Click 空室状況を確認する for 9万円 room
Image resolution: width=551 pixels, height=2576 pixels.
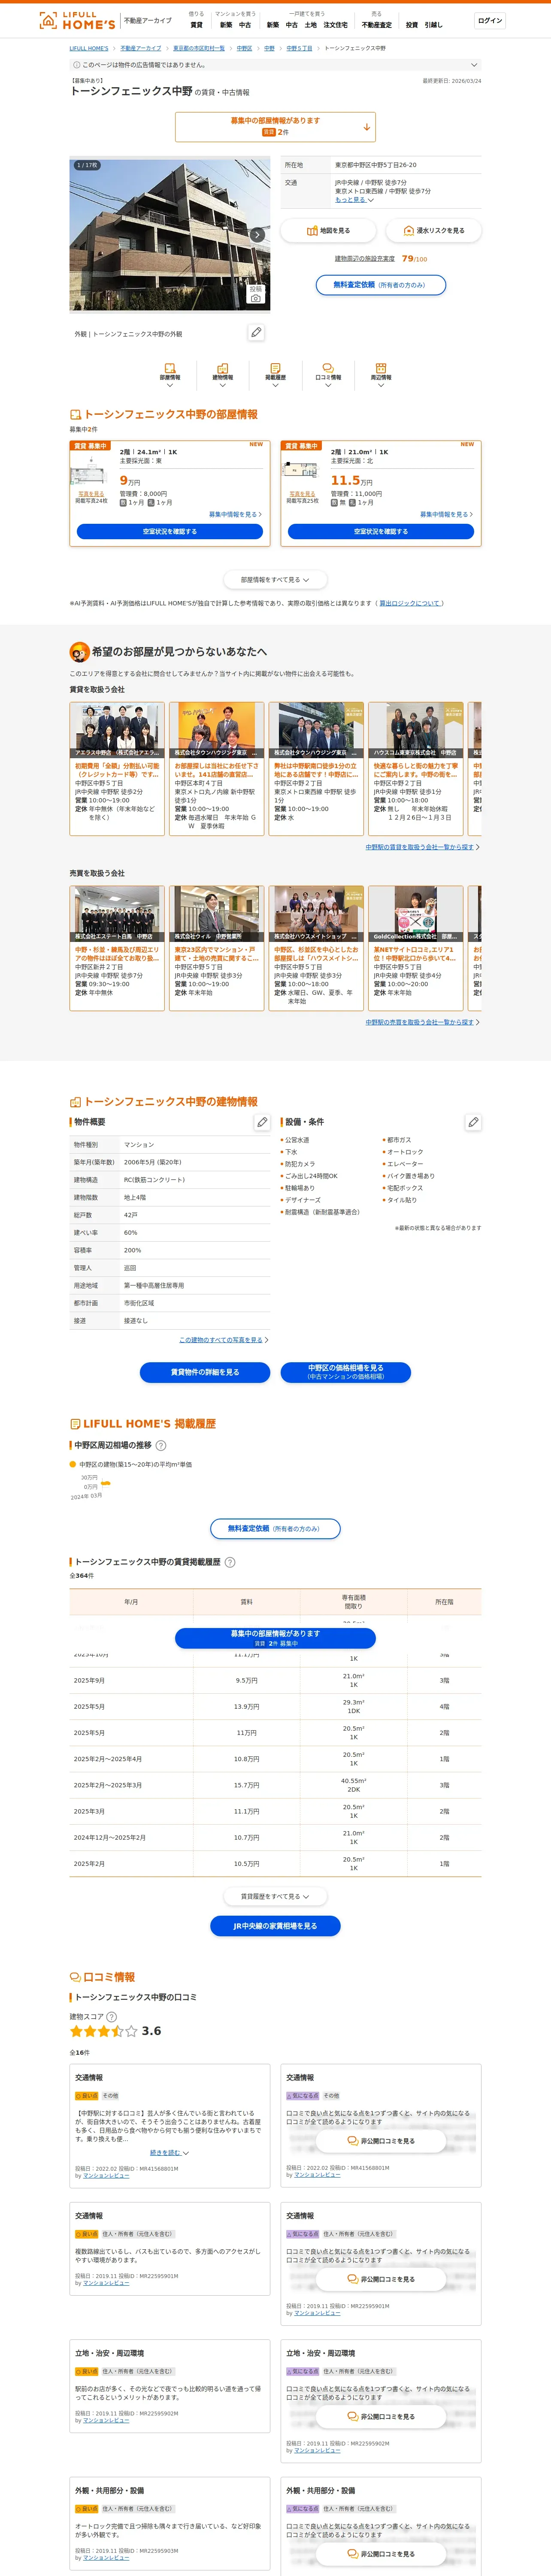pos(170,532)
